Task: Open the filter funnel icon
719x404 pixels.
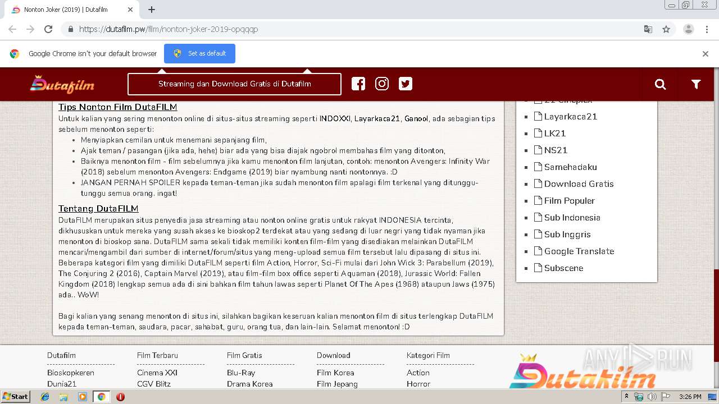Action: pyautogui.click(x=696, y=84)
